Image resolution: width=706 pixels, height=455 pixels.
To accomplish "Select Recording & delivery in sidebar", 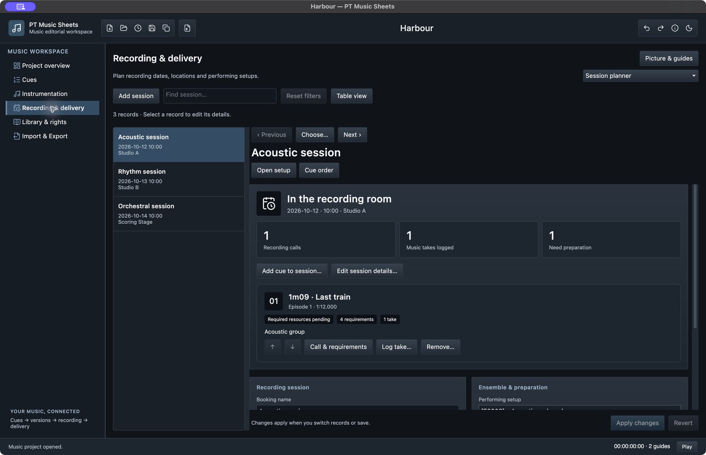I will tap(53, 108).
